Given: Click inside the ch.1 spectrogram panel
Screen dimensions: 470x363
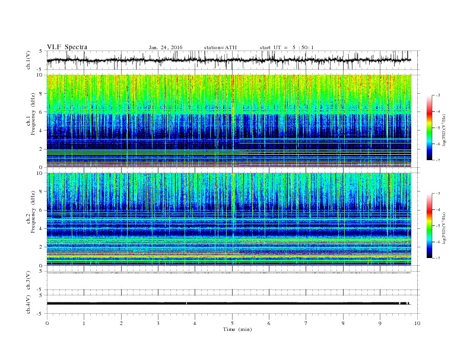Looking at the screenshot, I should pos(229,121).
